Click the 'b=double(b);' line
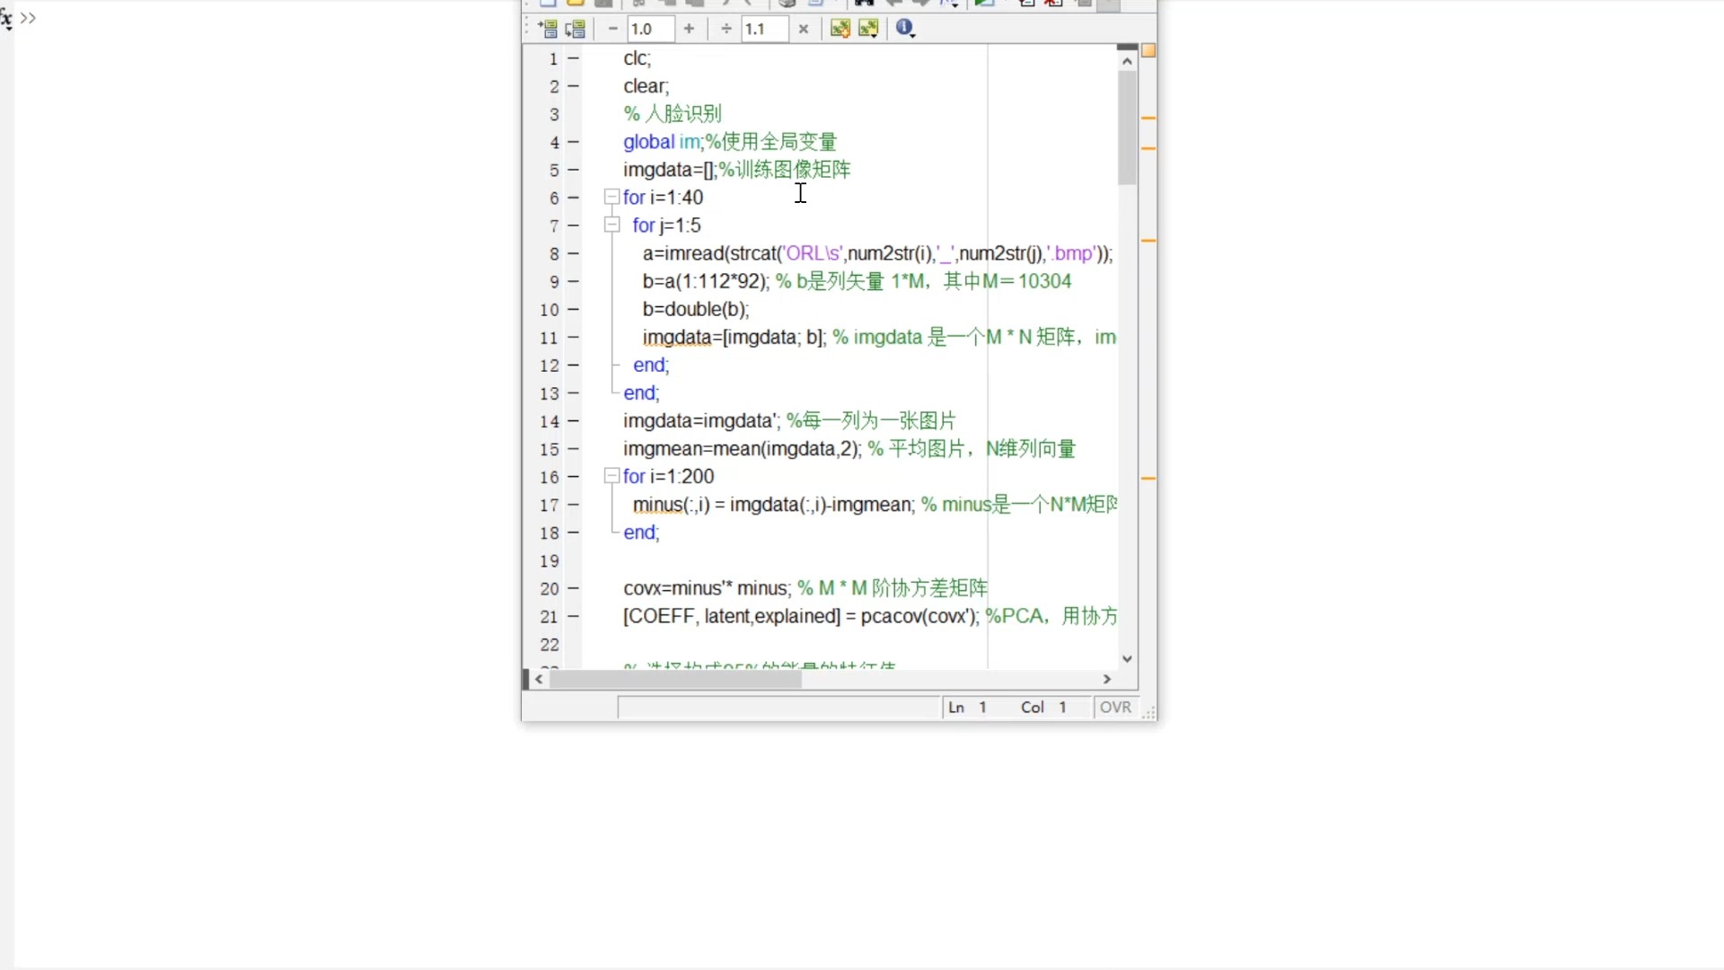The image size is (1724, 970). pos(695,309)
